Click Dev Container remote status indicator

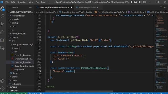[13, 93]
